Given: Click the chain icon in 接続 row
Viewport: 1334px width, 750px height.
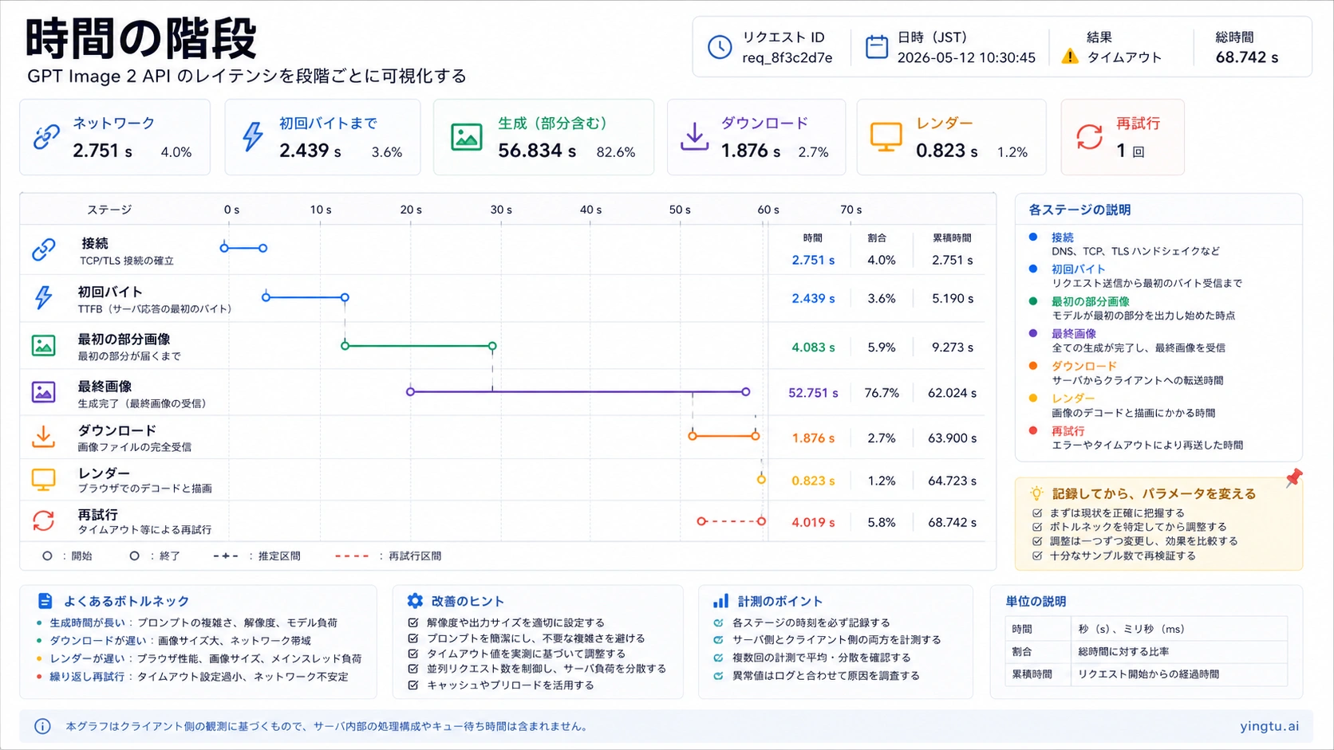Looking at the screenshot, I should click(x=43, y=249).
